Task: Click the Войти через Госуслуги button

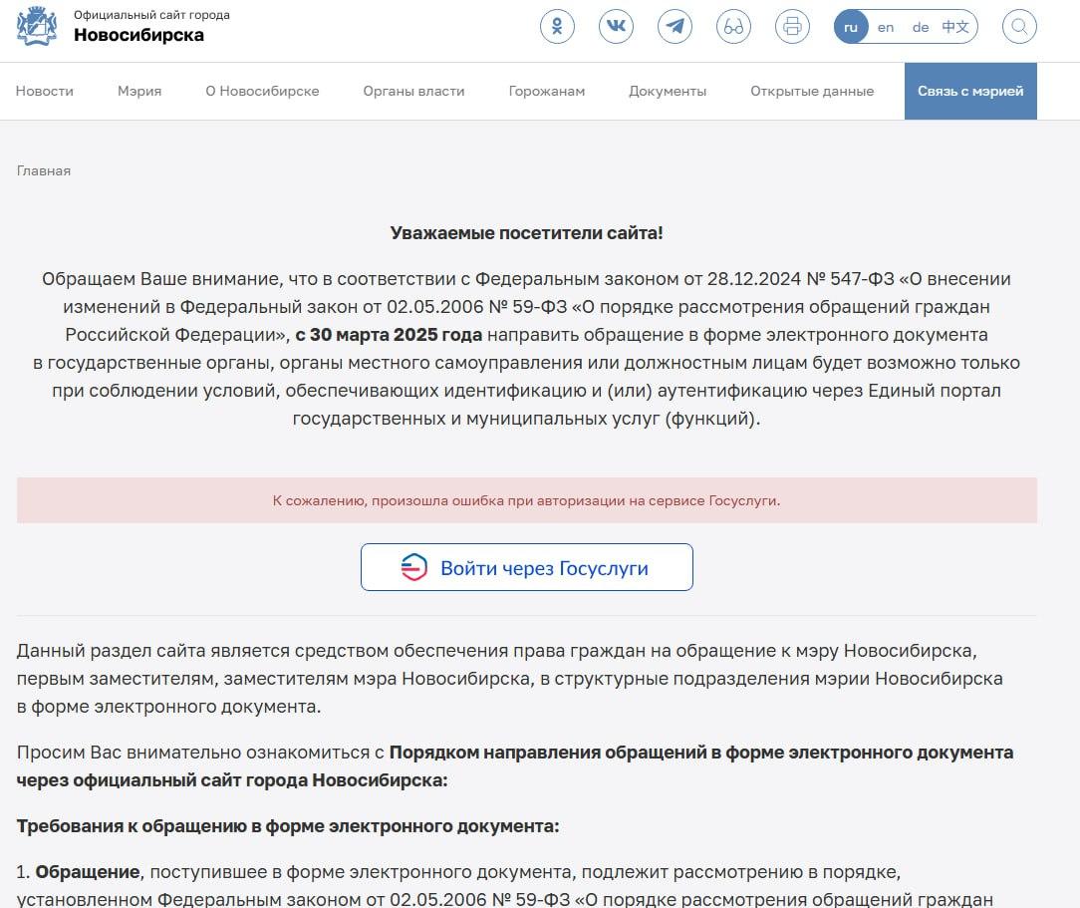Action: point(526,567)
